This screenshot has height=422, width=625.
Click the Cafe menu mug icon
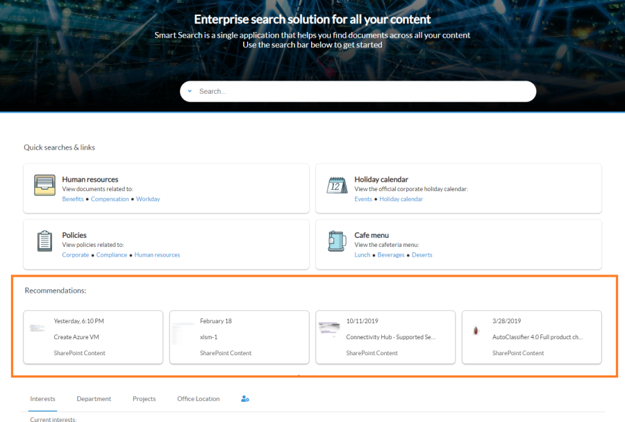point(337,241)
